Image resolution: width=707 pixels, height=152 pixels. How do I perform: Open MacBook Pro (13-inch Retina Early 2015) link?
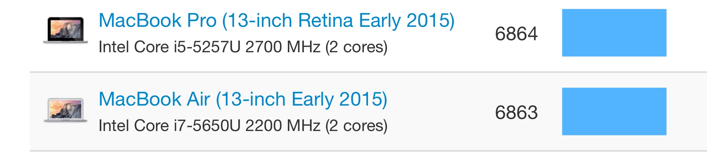tap(276, 21)
